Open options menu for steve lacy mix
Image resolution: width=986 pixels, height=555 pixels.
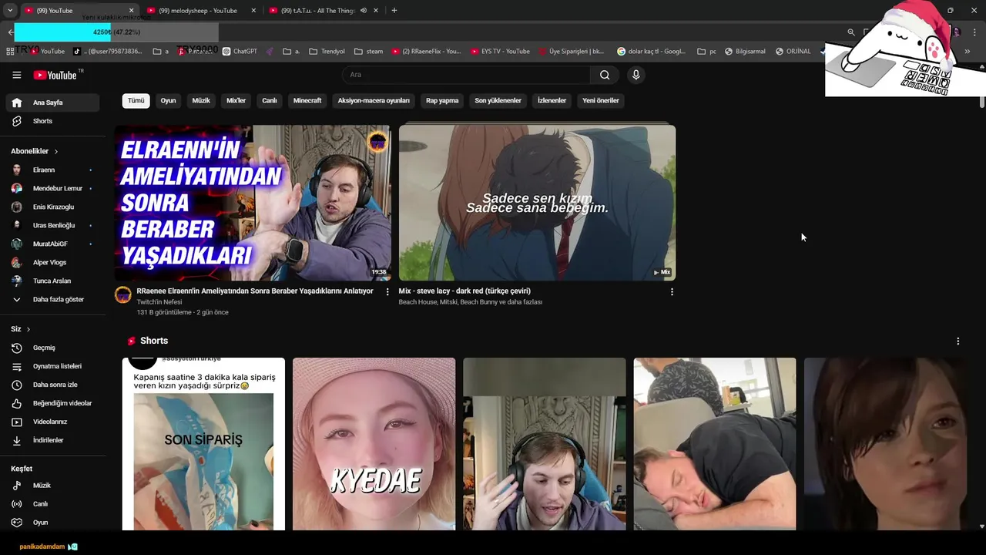(672, 292)
